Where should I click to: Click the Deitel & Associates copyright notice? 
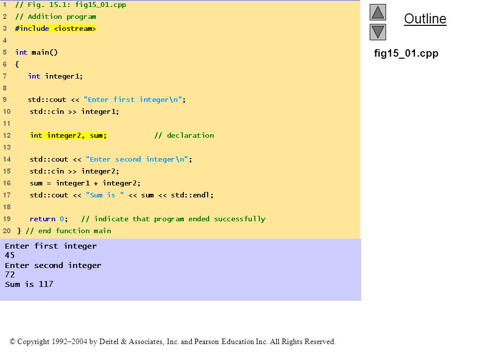click(x=173, y=342)
